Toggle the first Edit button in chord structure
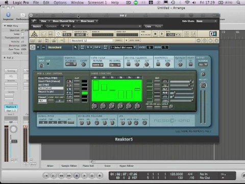The width and height of the screenshot is (245, 184). point(157,81)
